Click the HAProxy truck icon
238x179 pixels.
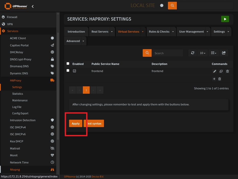tap(52, 80)
